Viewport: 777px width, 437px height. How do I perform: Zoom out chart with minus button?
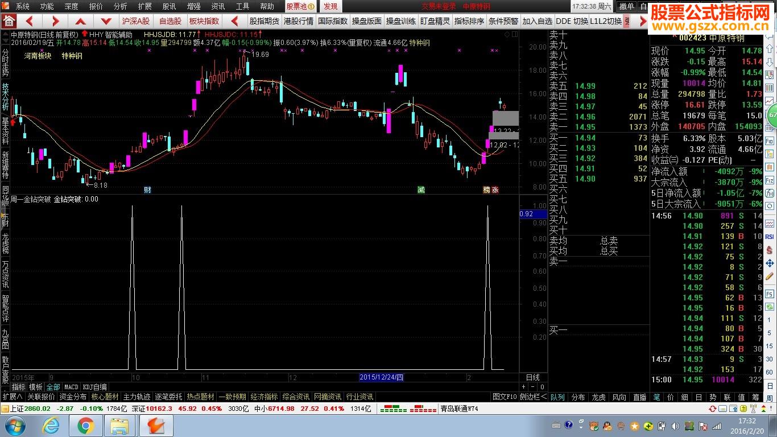pos(533,387)
